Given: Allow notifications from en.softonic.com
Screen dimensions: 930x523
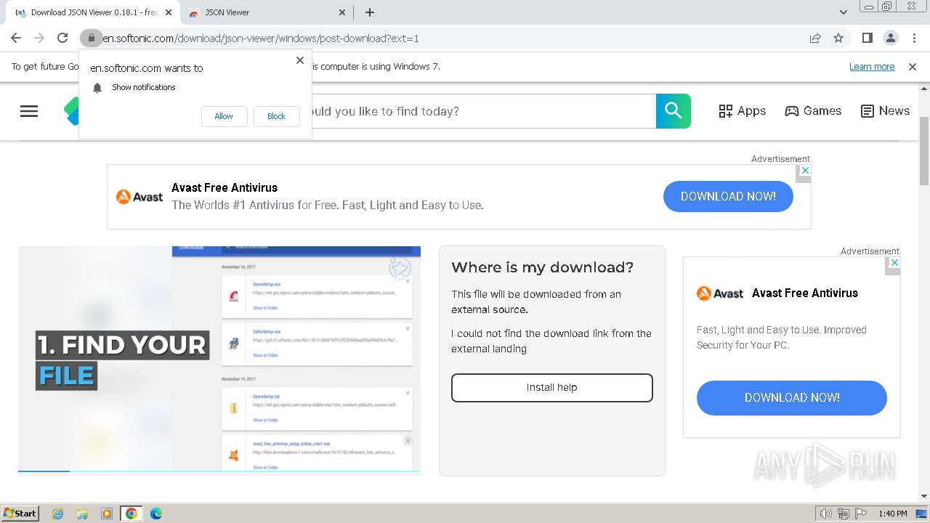Looking at the screenshot, I should [224, 116].
